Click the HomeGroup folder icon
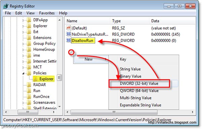The height and width of the screenshot is (129, 202). point(29,50)
